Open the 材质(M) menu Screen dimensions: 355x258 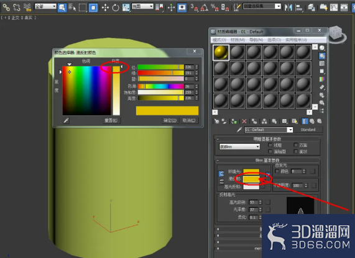237,40
